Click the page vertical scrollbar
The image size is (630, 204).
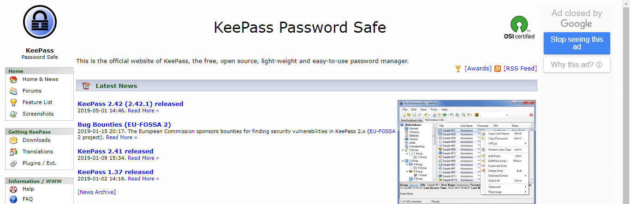tap(626, 102)
